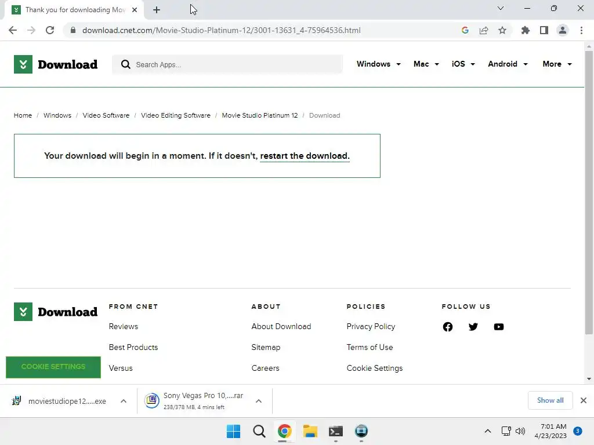Close the downloads bar
This screenshot has width=594, height=445.
584,400
